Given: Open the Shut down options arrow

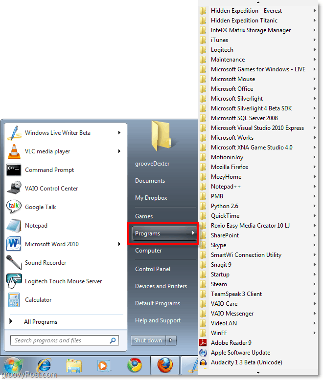Looking at the screenshot, I should tap(171, 340).
